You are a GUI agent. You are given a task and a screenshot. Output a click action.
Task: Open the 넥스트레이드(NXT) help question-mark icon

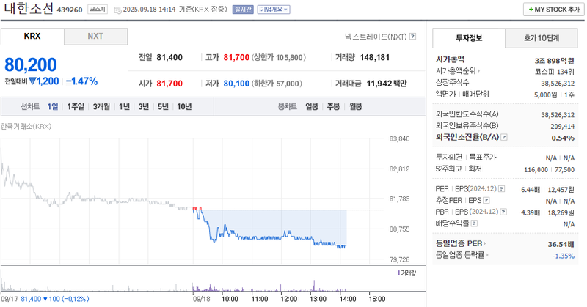[412, 37]
